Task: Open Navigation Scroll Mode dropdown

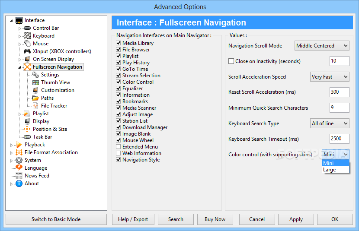Action: pos(322,46)
